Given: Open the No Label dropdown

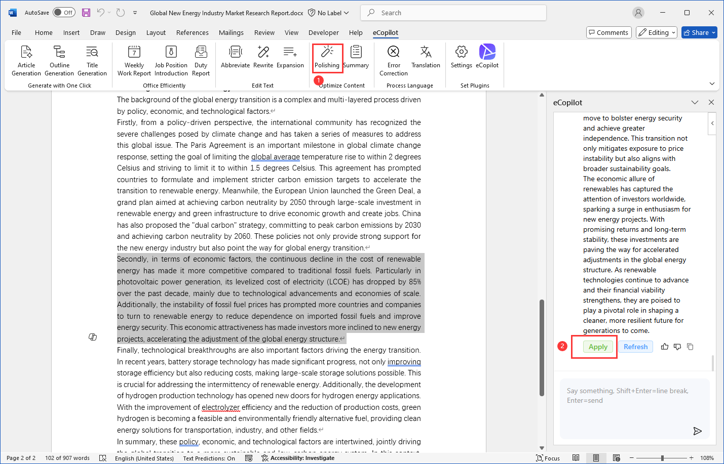Looking at the screenshot, I should coord(328,12).
